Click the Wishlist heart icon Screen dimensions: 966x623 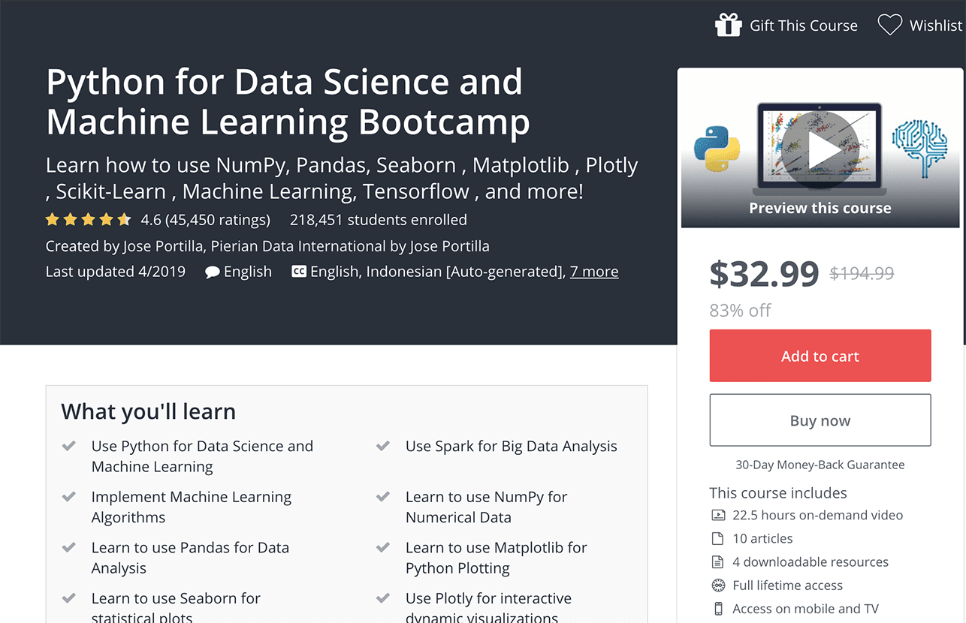tap(890, 26)
